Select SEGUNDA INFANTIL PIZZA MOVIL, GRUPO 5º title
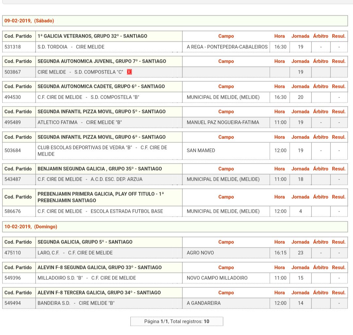 point(102,112)
